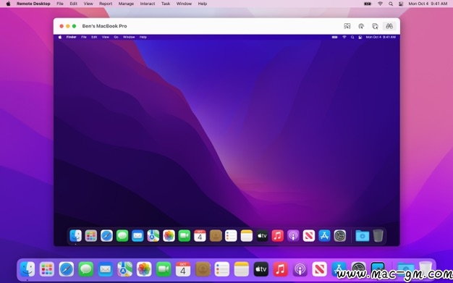Viewport: 453px width, 283px height.
Task: Open Launchpad in the local bottom dock
Action: [x=47, y=269]
